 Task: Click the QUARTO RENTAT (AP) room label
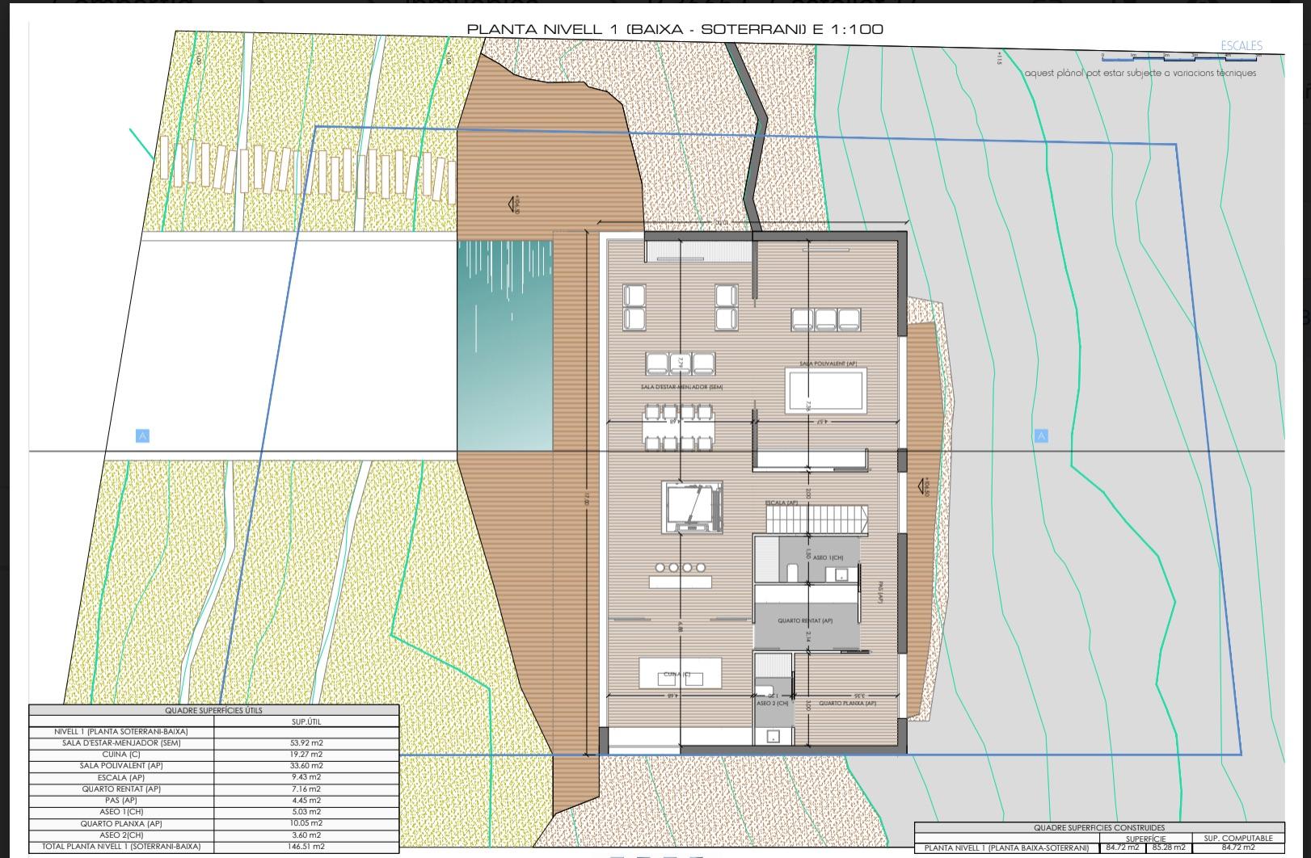point(805,620)
